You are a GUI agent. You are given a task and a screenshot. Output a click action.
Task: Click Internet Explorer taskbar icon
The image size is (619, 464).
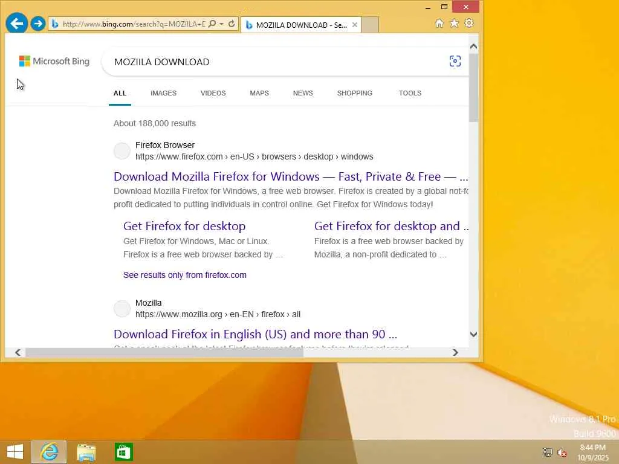tap(49, 452)
